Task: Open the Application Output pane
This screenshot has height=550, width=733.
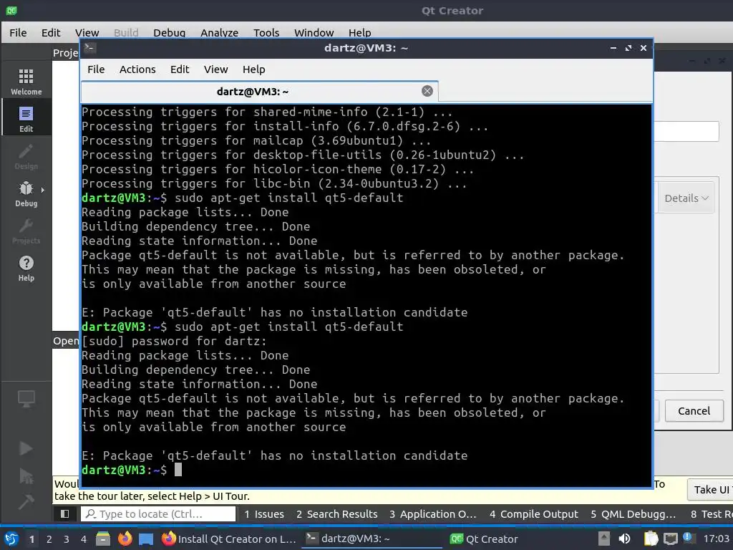Action: 433,514
